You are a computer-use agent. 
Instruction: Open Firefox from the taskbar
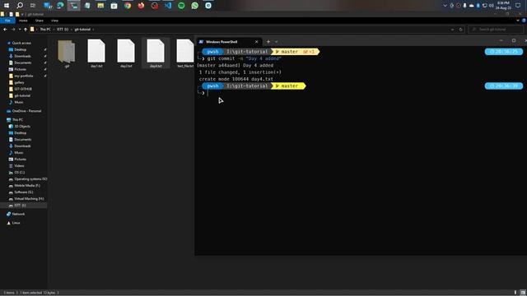[141, 6]
